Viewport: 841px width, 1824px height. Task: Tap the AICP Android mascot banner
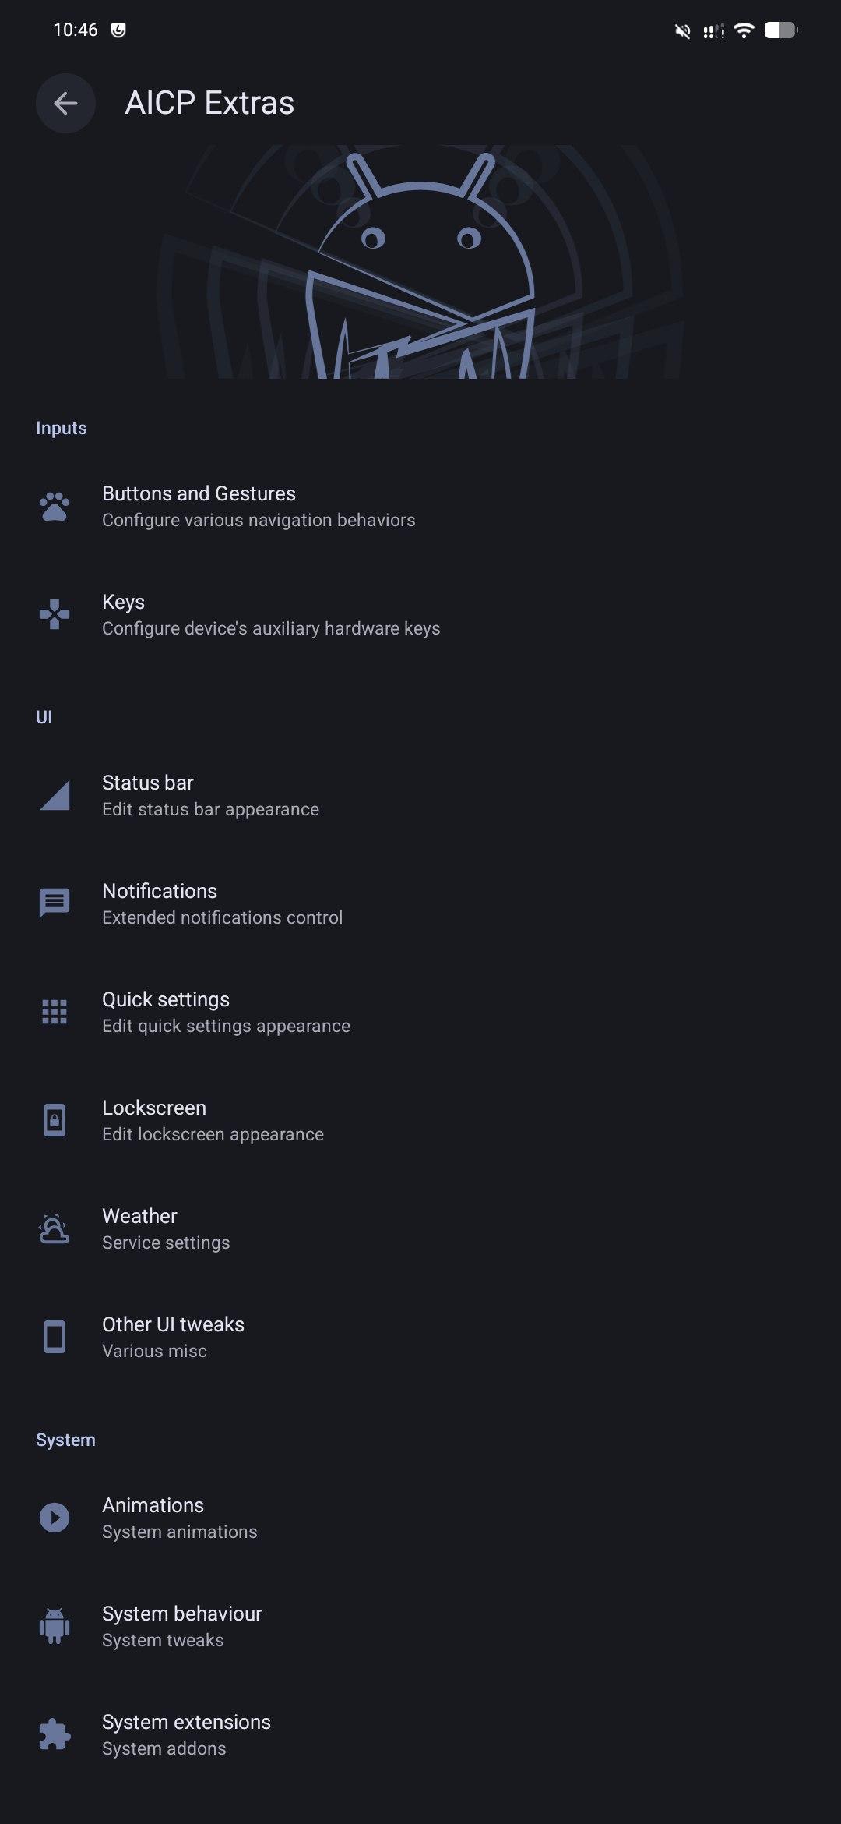click(420, 263)
